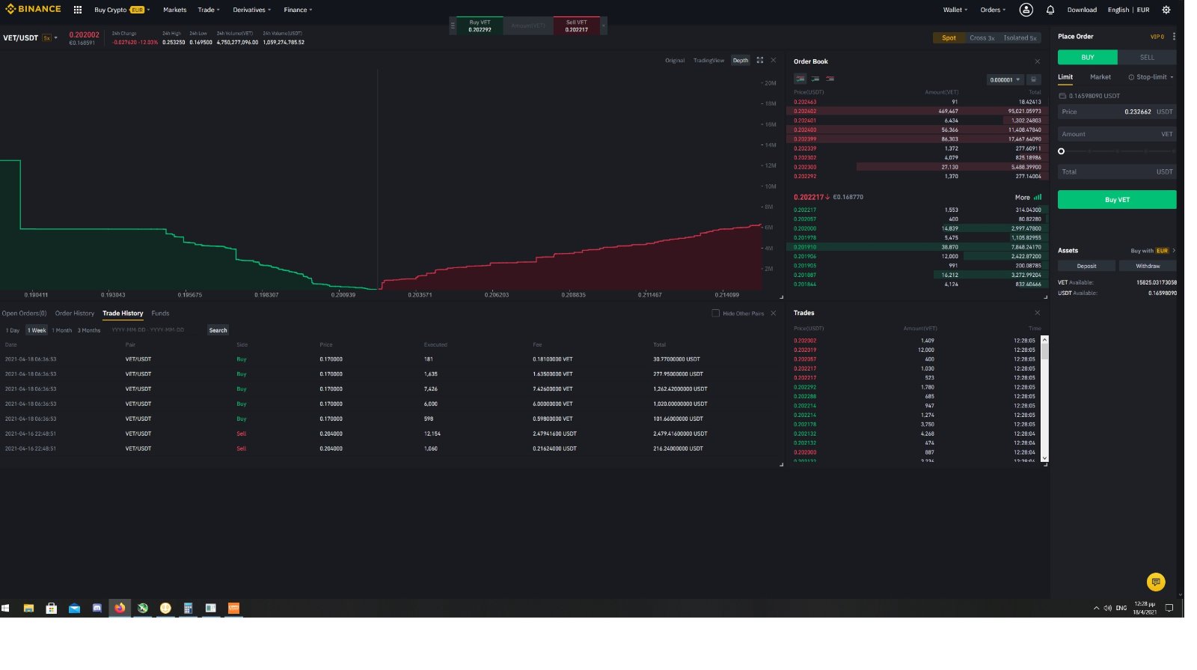Viewport: 1197px width, 670px height.
Task: Open order book layout options icon
Action: tap(1034, 79)
